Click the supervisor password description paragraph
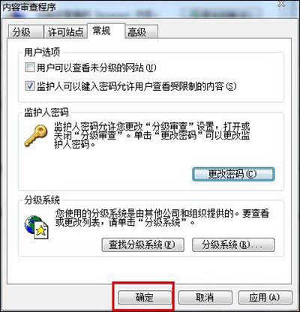Image resolution: width=300 pixels, height=312 pixels. 152,136
